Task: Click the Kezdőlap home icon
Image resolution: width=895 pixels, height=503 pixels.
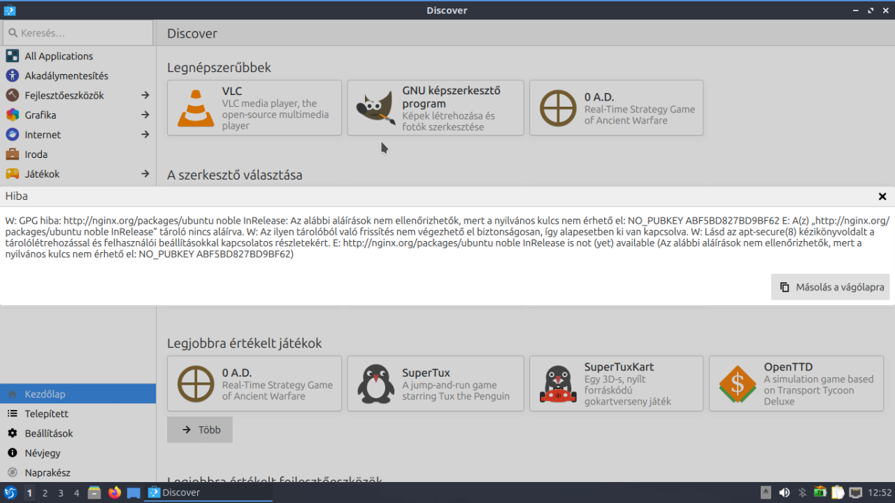Action: point(12,394)
